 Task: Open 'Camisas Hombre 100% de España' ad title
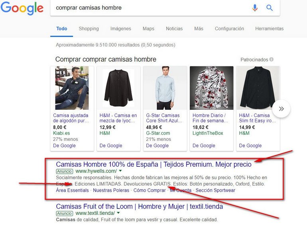tap(153, 164)
